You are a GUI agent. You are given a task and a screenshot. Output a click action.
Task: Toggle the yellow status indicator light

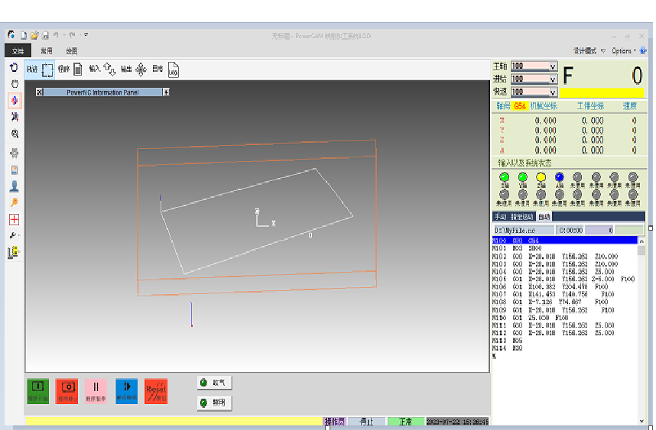pyautogui.click(x=541, y=177)
